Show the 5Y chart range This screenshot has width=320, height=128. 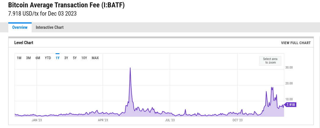75,58
